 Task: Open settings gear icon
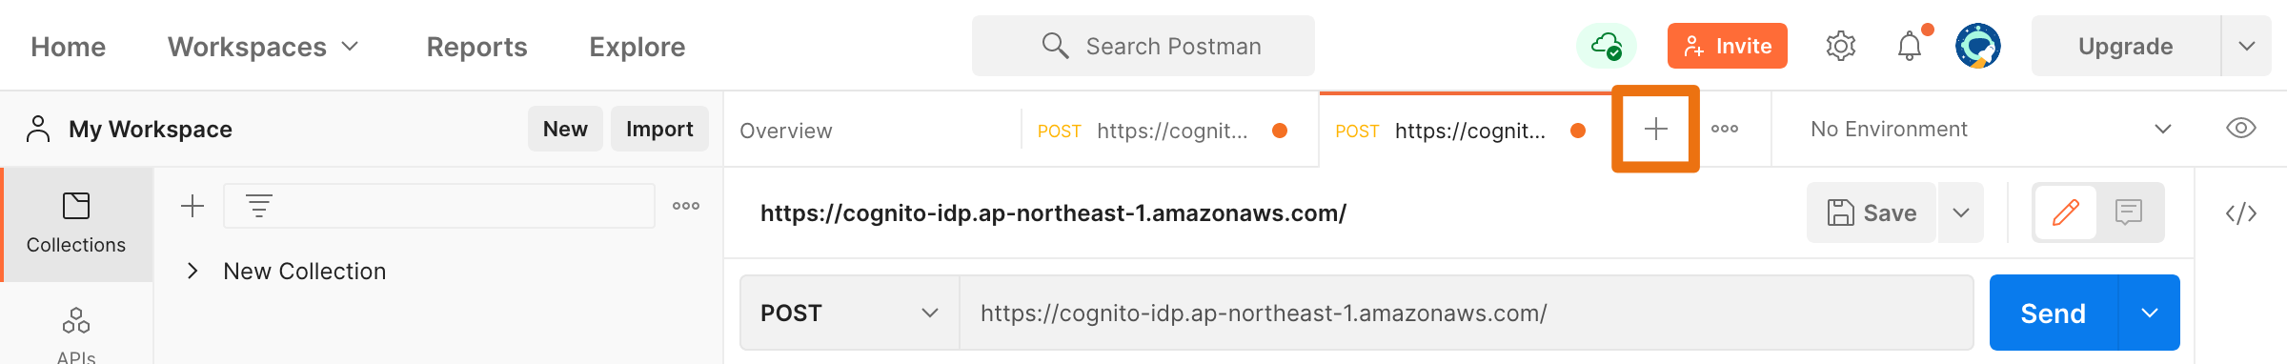tap(1840, 46)
